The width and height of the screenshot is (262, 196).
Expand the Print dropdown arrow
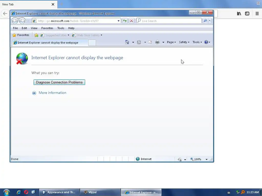tap(163, 42)
